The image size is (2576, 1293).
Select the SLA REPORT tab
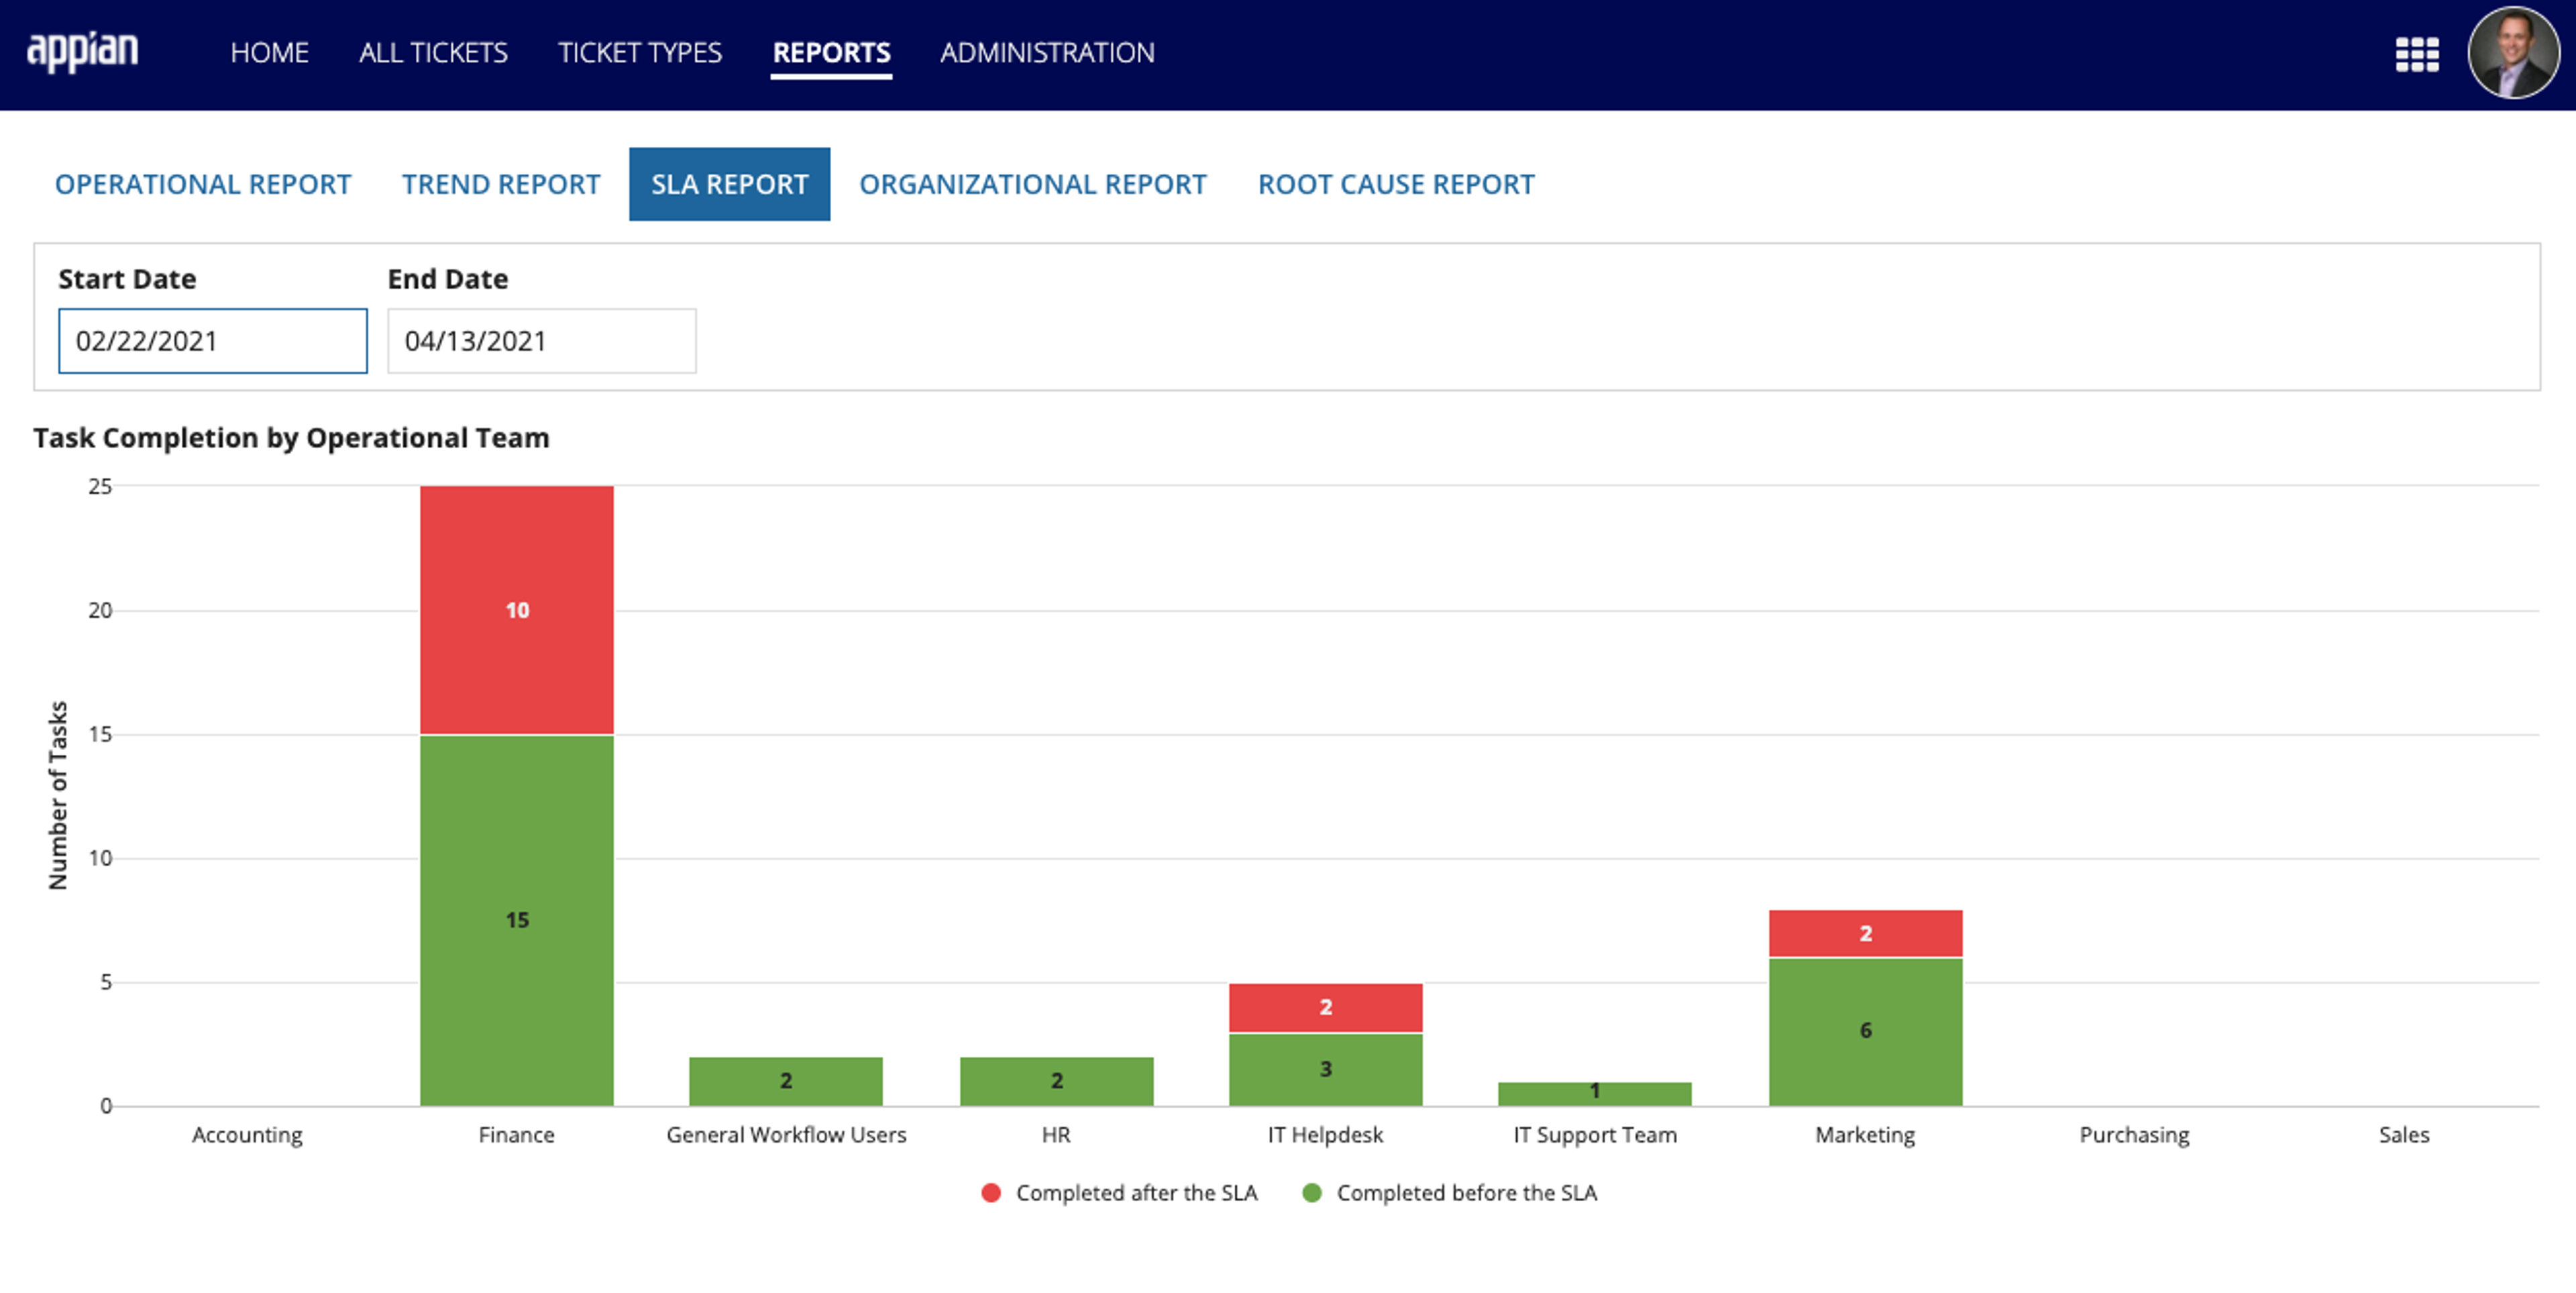coord(729,184)
